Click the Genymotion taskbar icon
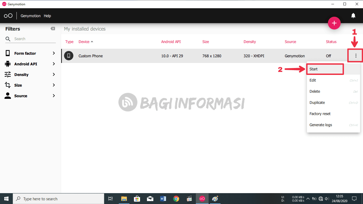 (202, 199)
